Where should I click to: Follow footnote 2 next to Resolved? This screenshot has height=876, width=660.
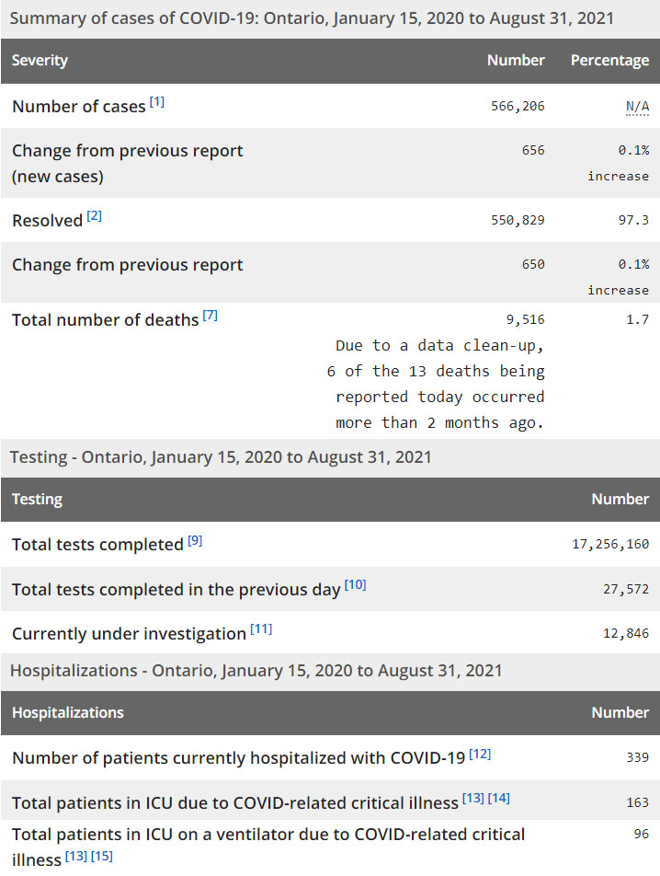(94, 216)
